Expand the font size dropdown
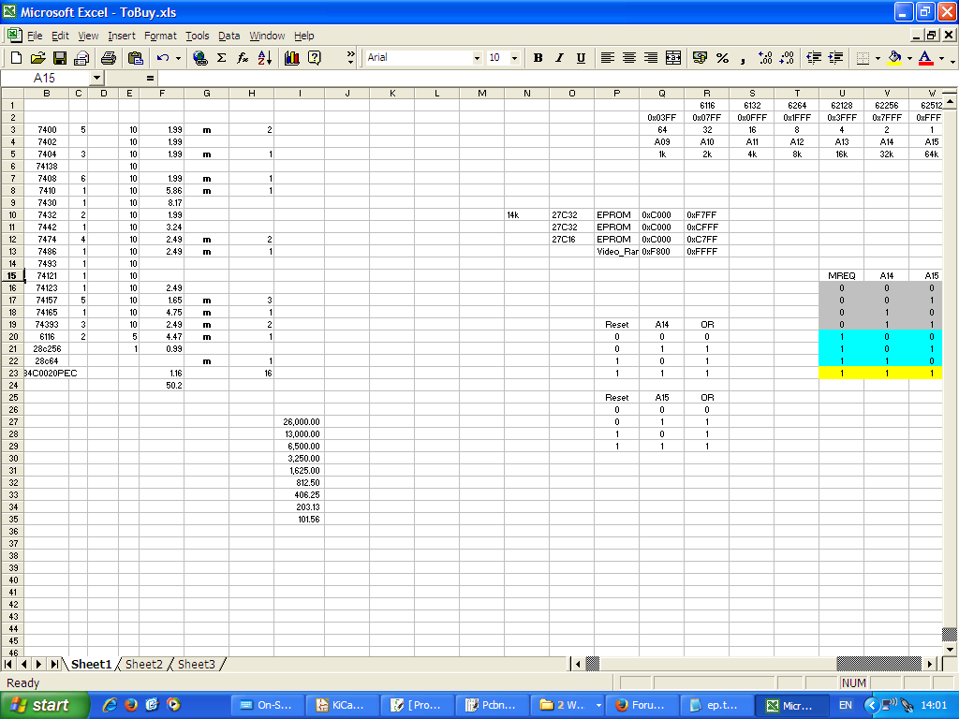959x719 pixels. point(514,58)
